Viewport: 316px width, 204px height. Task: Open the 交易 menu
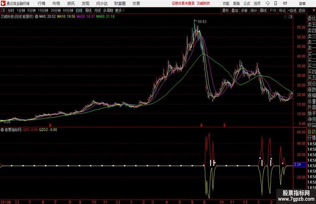click(136, 3)
